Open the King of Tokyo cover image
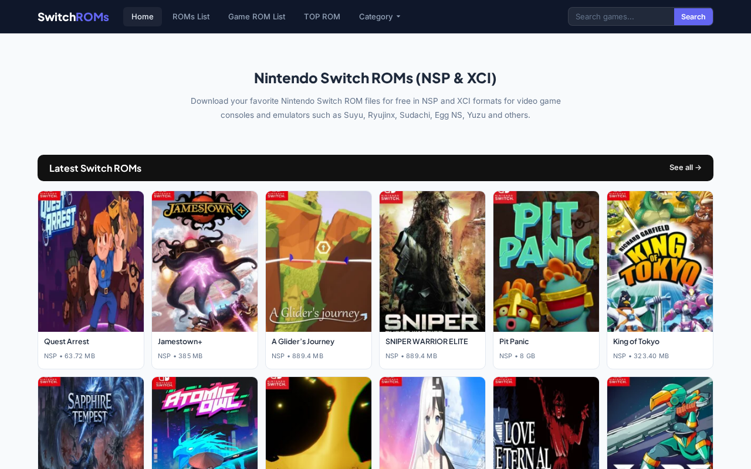 (660, 261)
